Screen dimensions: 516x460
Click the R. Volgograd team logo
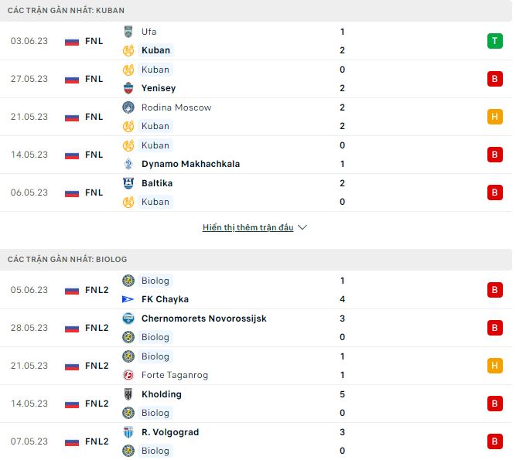tap(128, 432)
